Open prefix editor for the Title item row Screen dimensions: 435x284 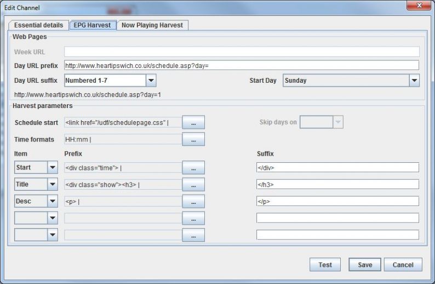click(x=193, y=185)
